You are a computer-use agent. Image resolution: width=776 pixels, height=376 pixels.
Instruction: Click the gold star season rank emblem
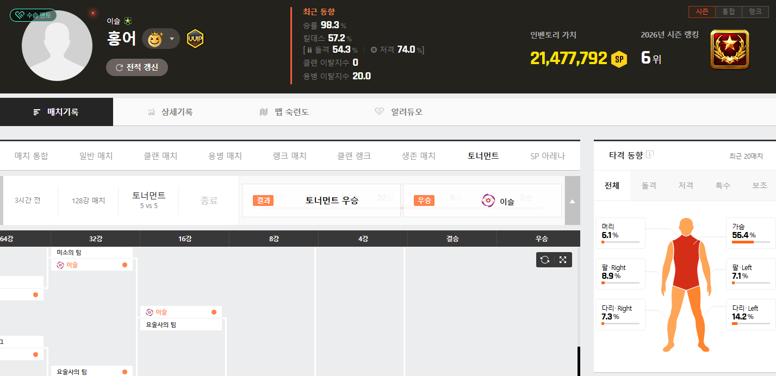(729, 49)
